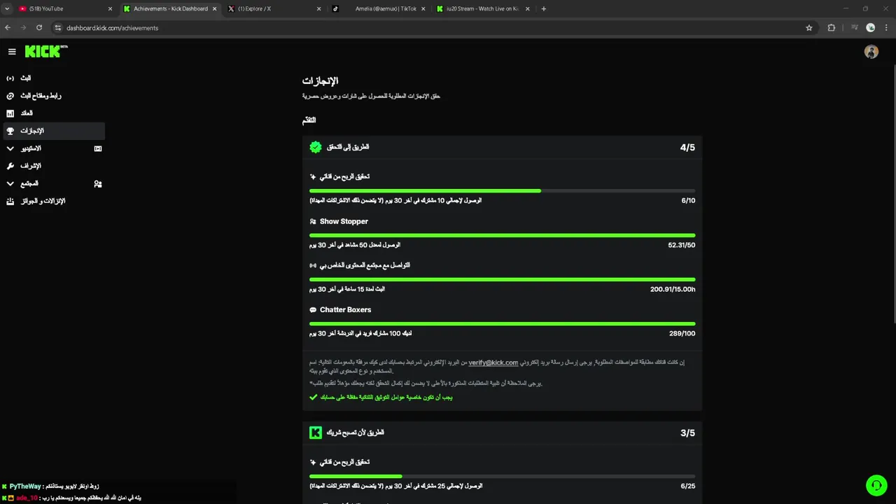The width and height of the screenshot is (896, 504).
Task: Open stream URL and key (رابط ومفتاح البث)
Action: coord(40,96)
